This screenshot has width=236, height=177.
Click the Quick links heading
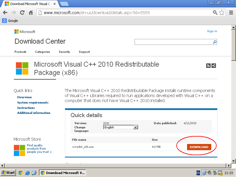23,91
